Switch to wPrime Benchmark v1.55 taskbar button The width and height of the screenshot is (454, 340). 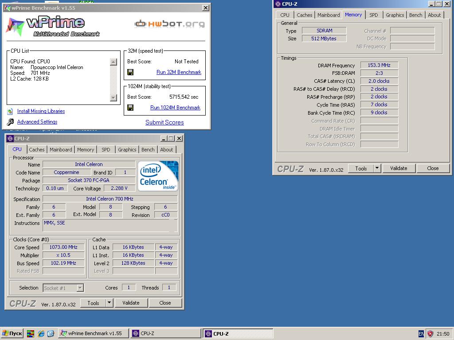click(x=93, y=333)
